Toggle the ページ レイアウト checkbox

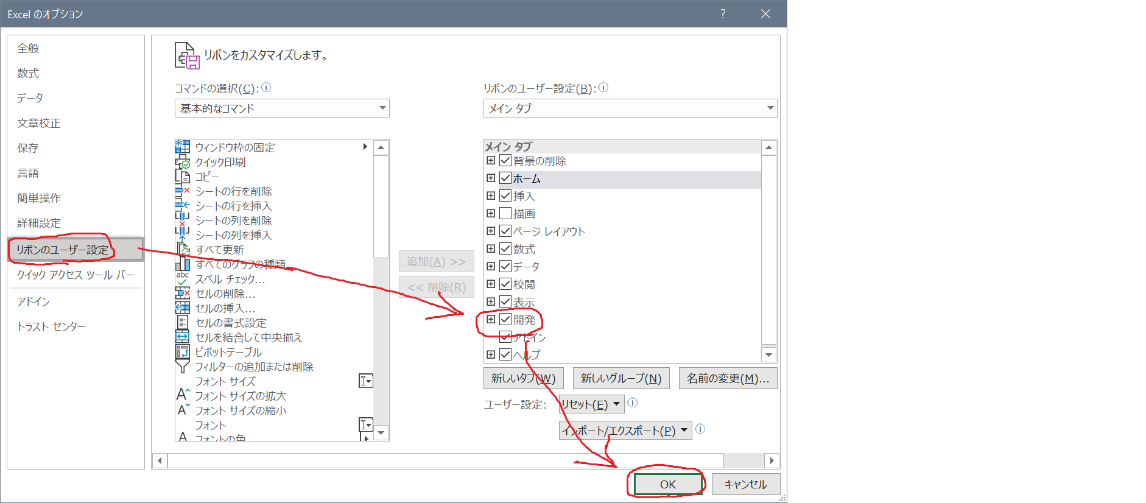505,231
